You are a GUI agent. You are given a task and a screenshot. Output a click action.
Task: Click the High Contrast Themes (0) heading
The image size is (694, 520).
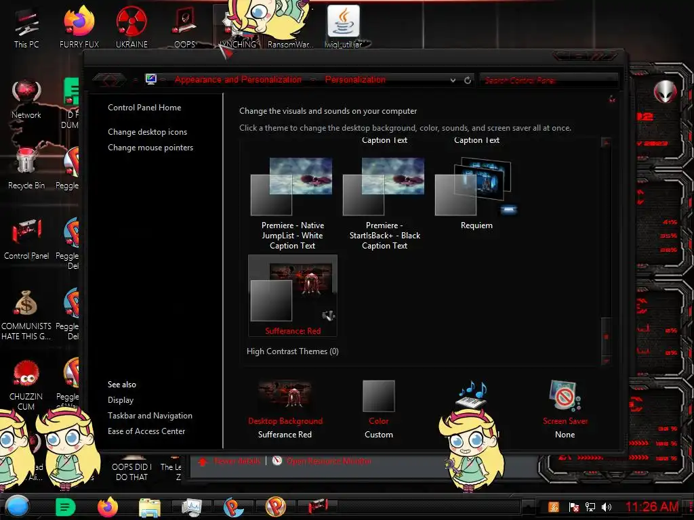point(293,351)
